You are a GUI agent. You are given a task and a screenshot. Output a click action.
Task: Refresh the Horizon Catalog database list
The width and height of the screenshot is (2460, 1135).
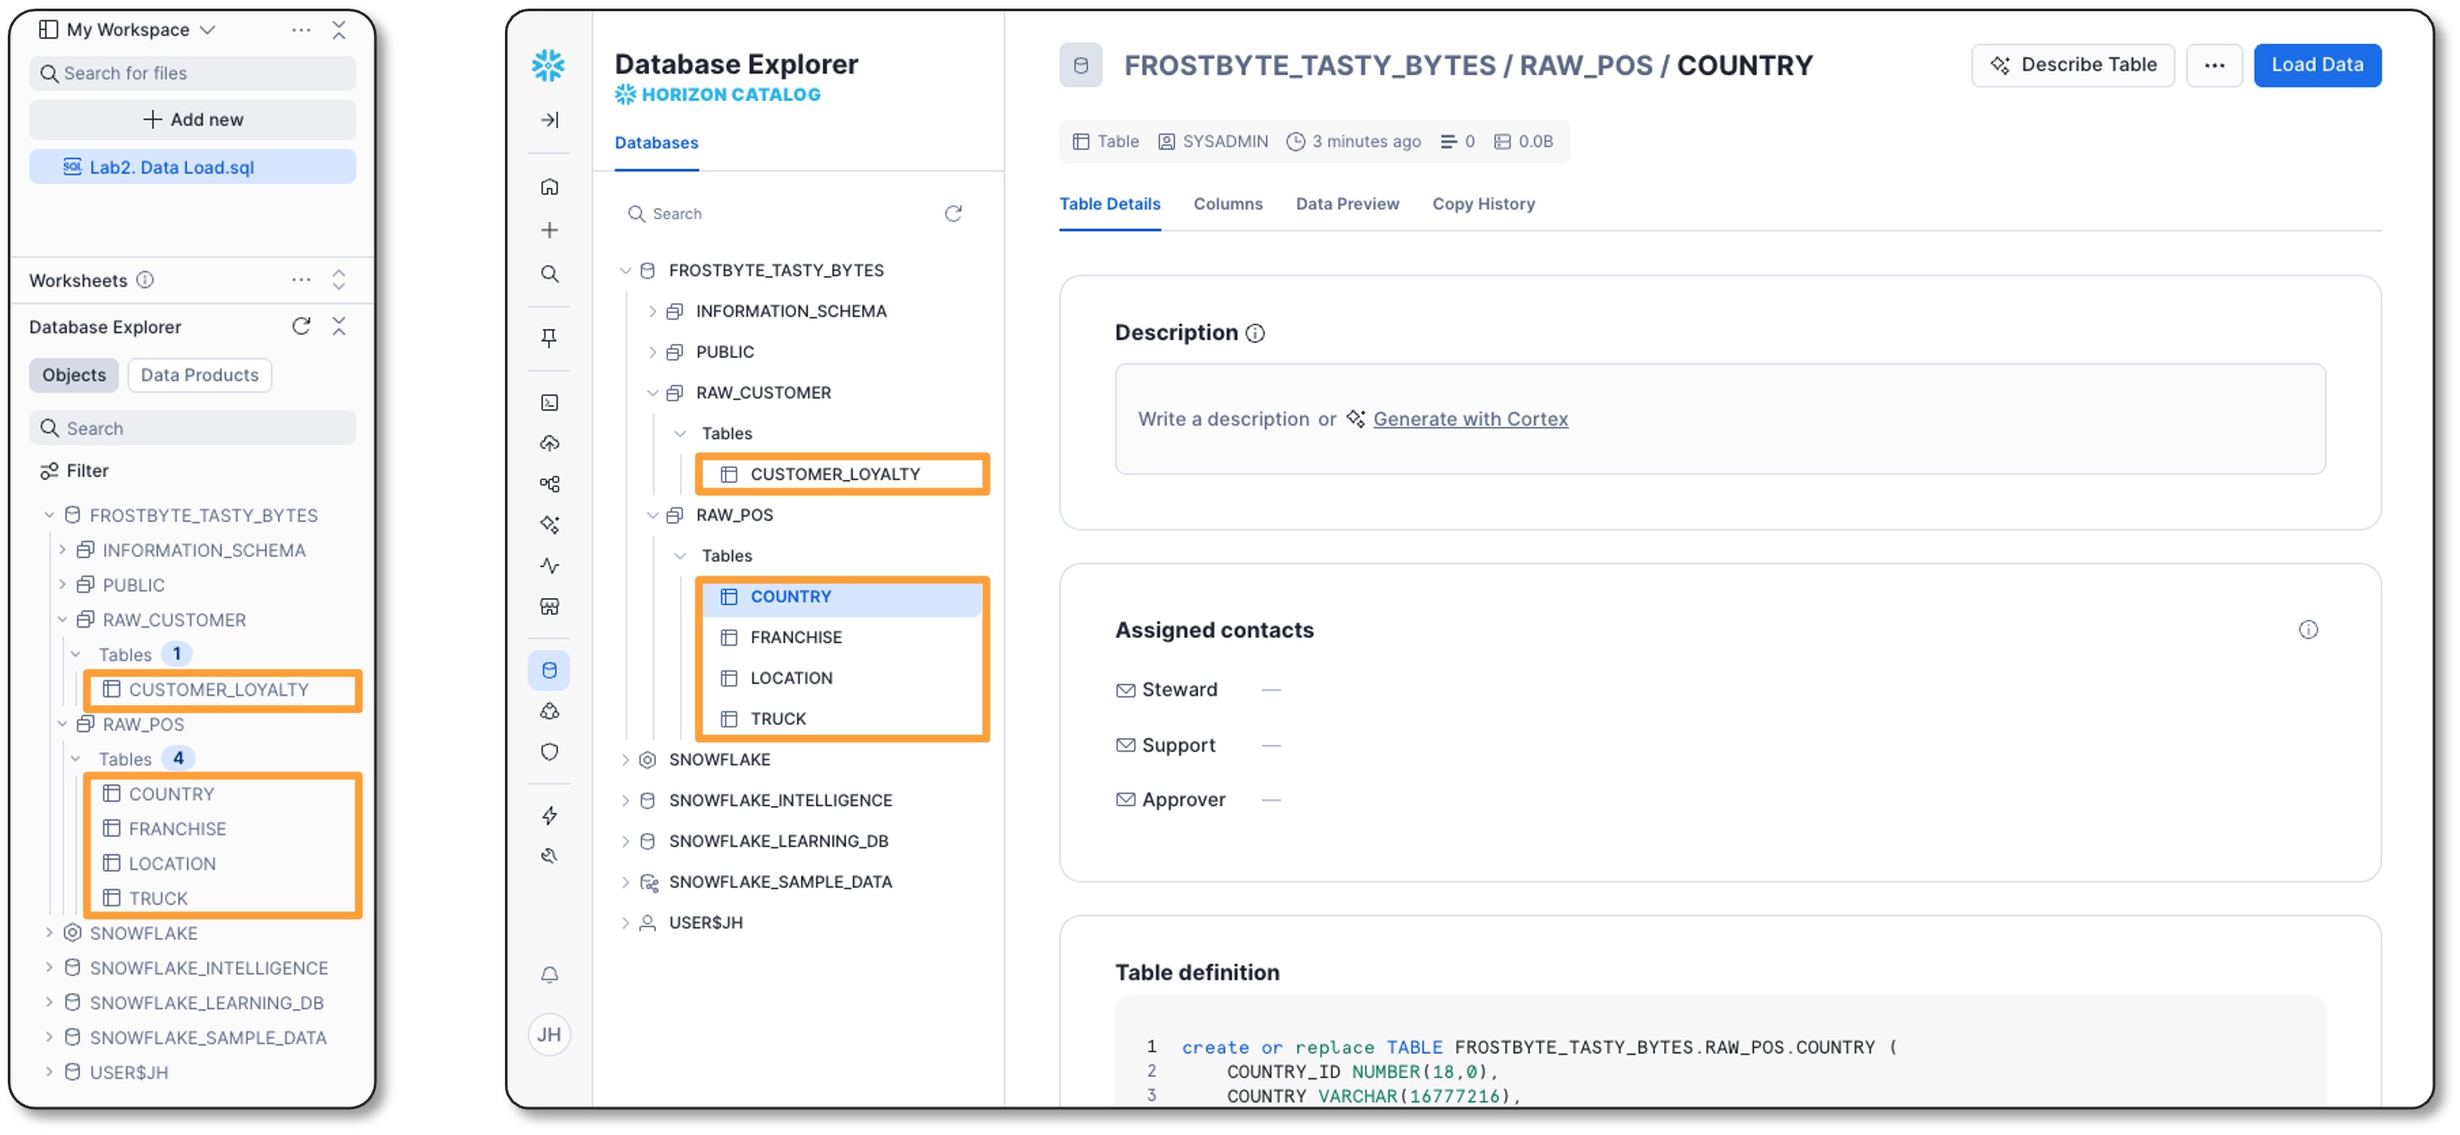pos(952,214)
